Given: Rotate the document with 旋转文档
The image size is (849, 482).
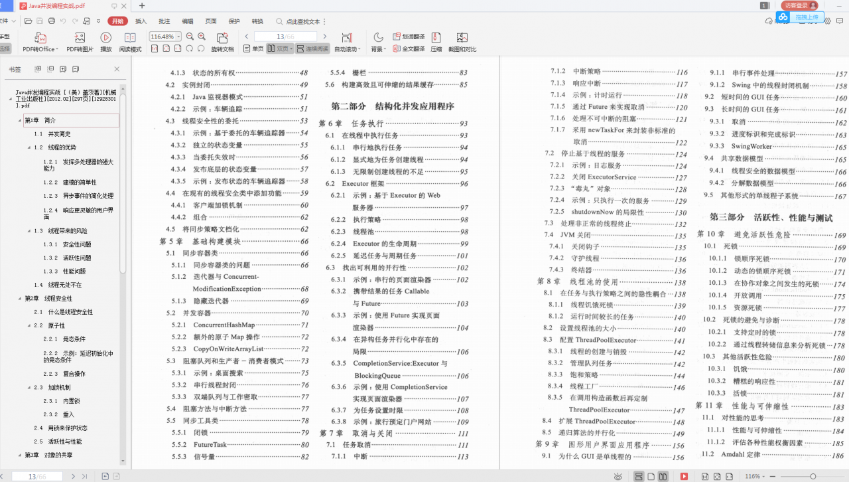Looking at the screenshot, I should point(222,42).
